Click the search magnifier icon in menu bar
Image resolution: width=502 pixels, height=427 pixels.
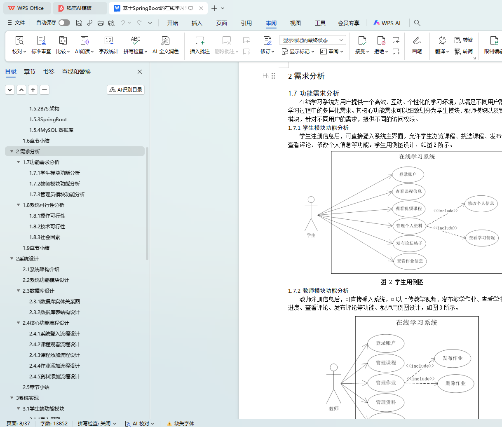[417, 23]
